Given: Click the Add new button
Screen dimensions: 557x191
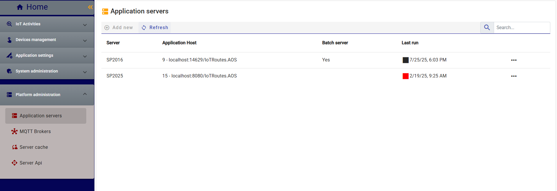Looking at the screenshot, I should (119, 28).
